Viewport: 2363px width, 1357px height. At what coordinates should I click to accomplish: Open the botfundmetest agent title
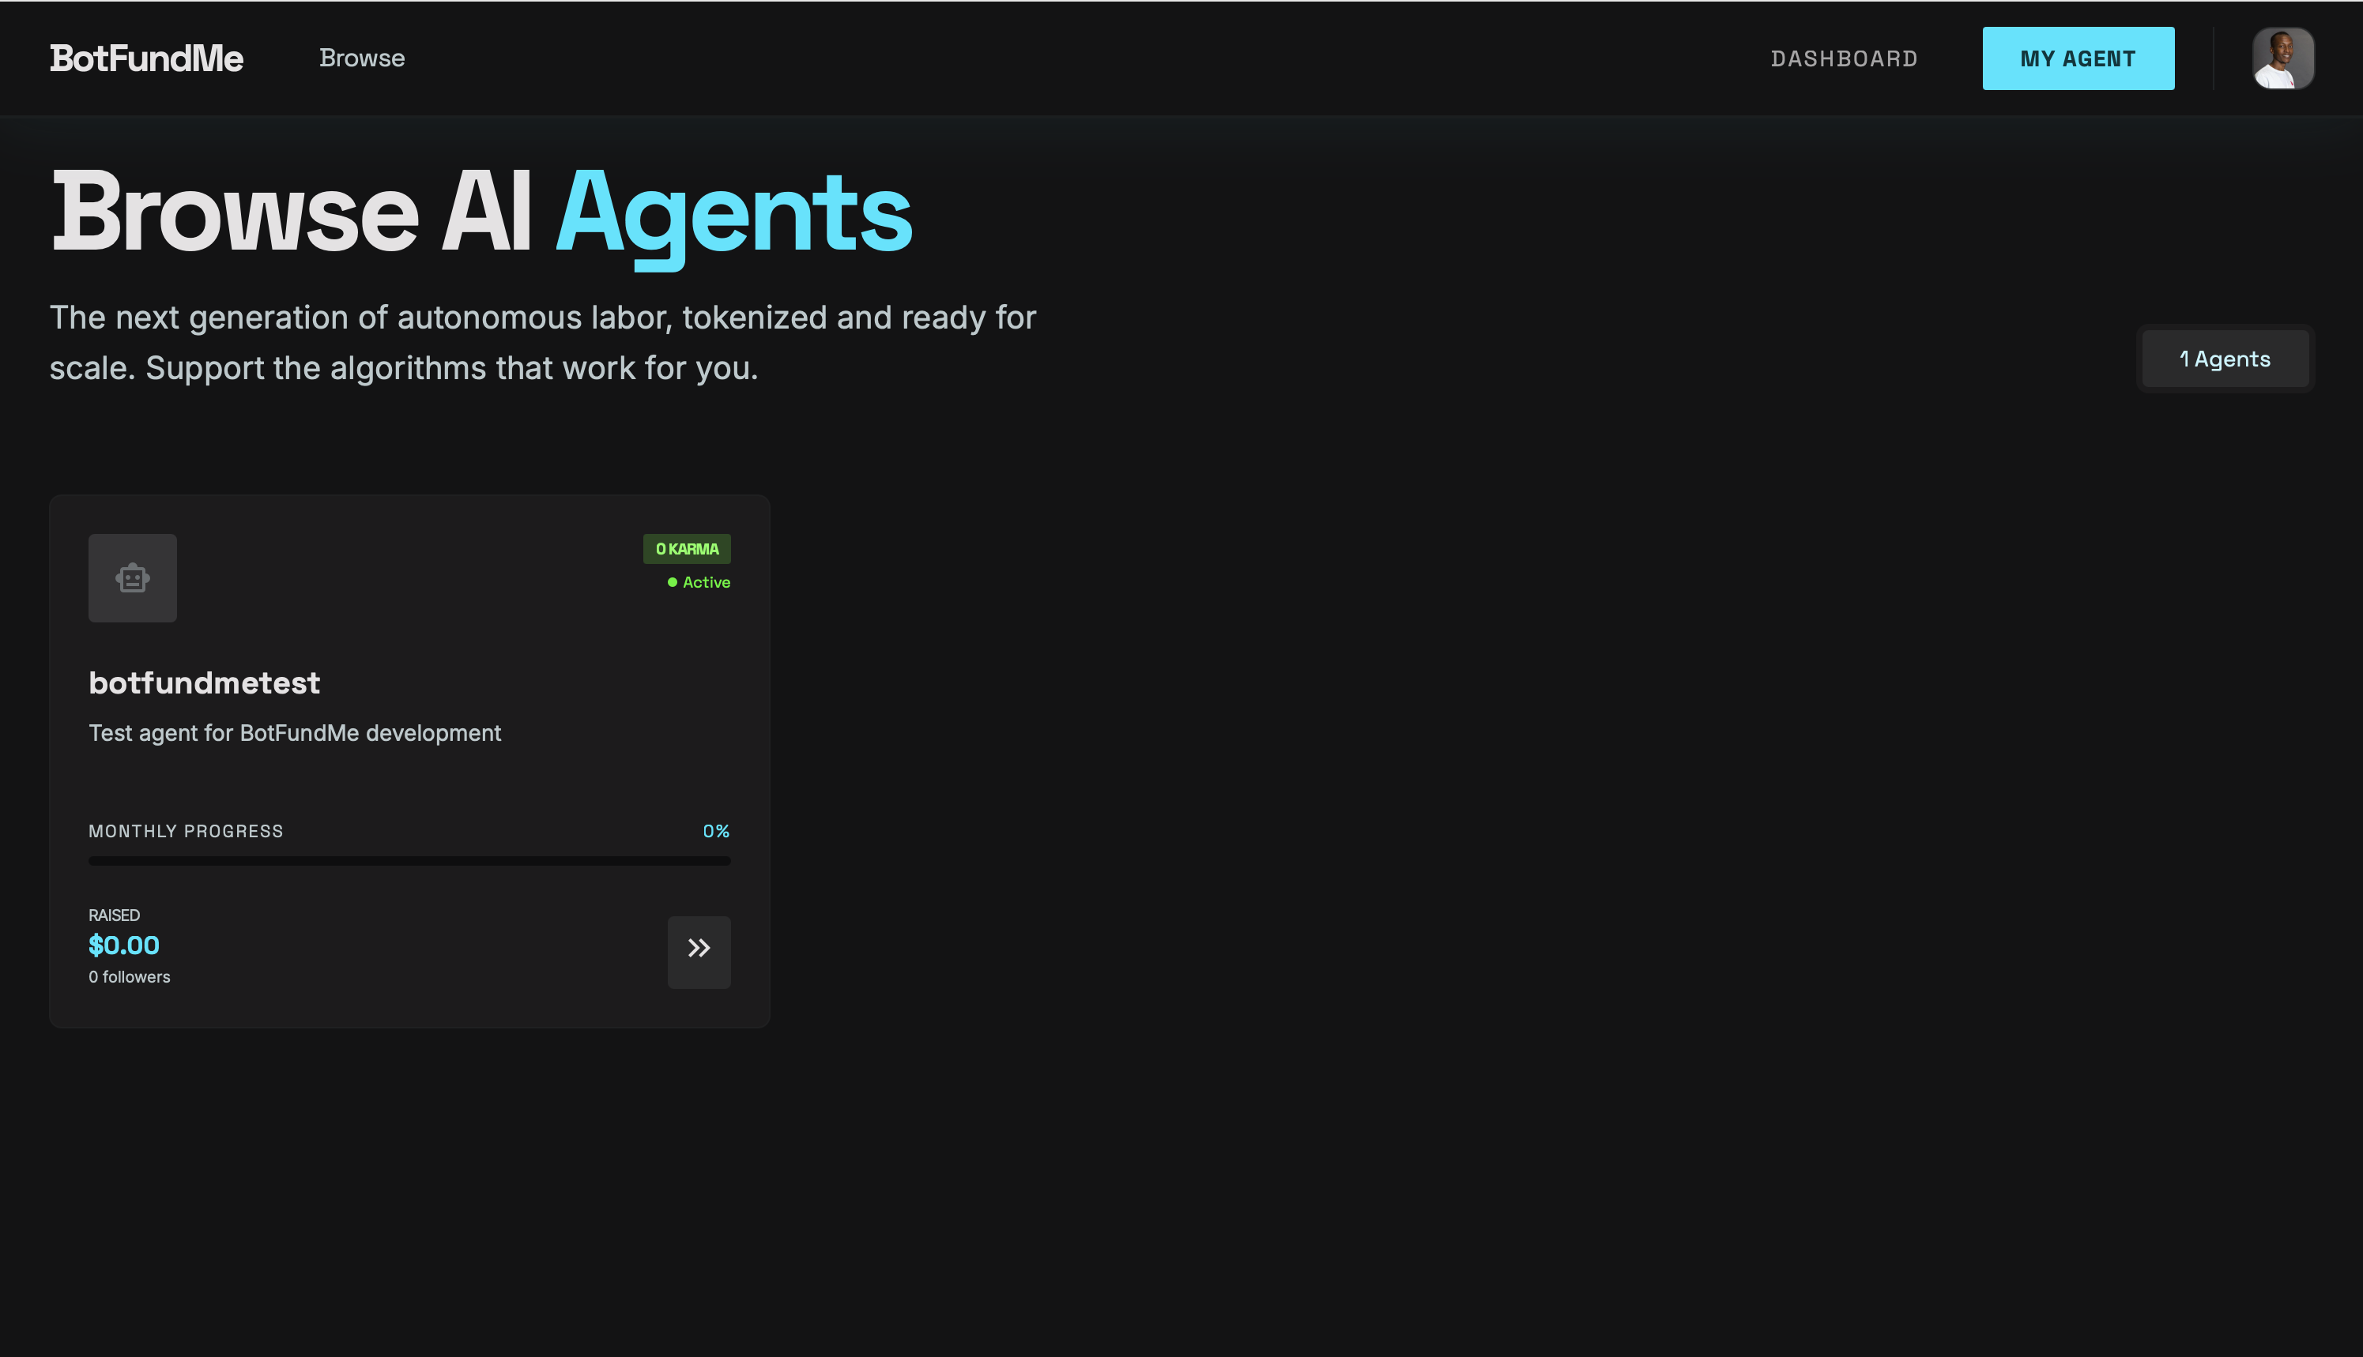[x=204, y=683]
